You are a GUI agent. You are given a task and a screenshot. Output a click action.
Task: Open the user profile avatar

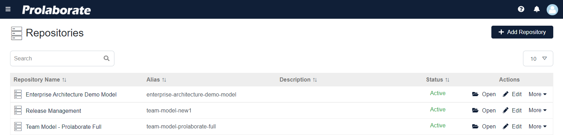point(552,9)
